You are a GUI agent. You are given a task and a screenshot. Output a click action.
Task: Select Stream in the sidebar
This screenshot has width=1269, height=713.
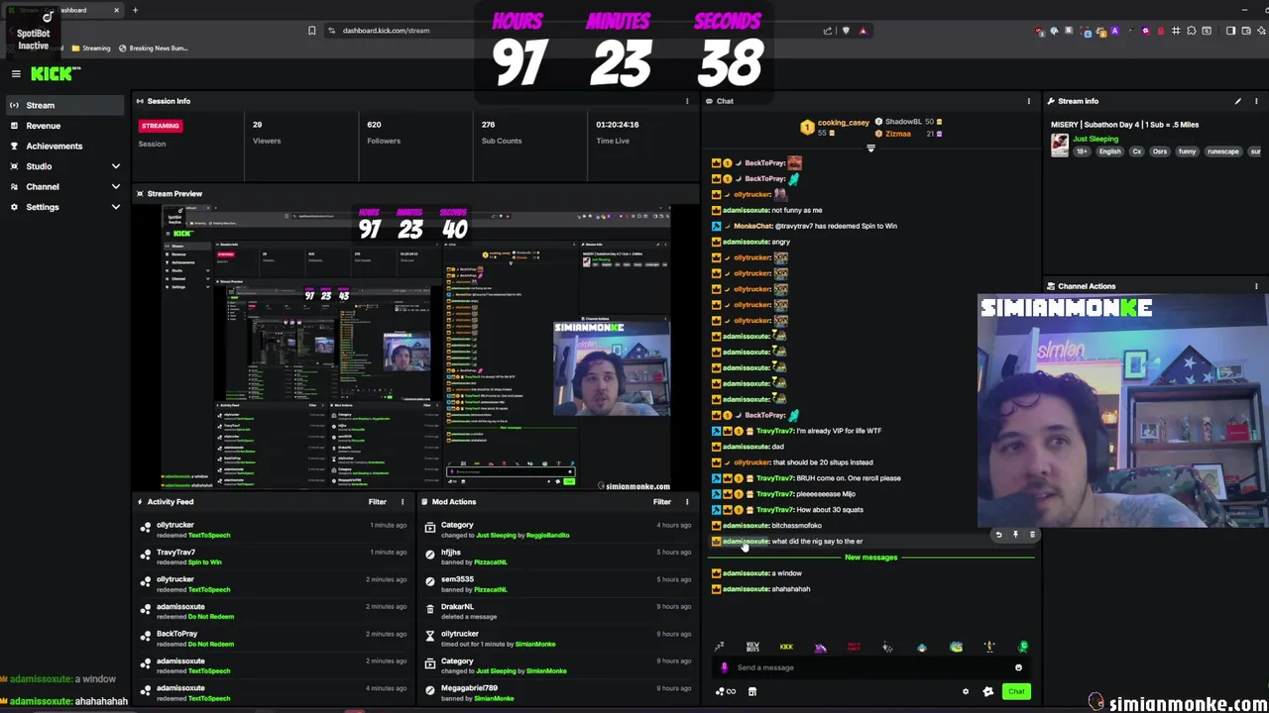(x=65, y=105)
